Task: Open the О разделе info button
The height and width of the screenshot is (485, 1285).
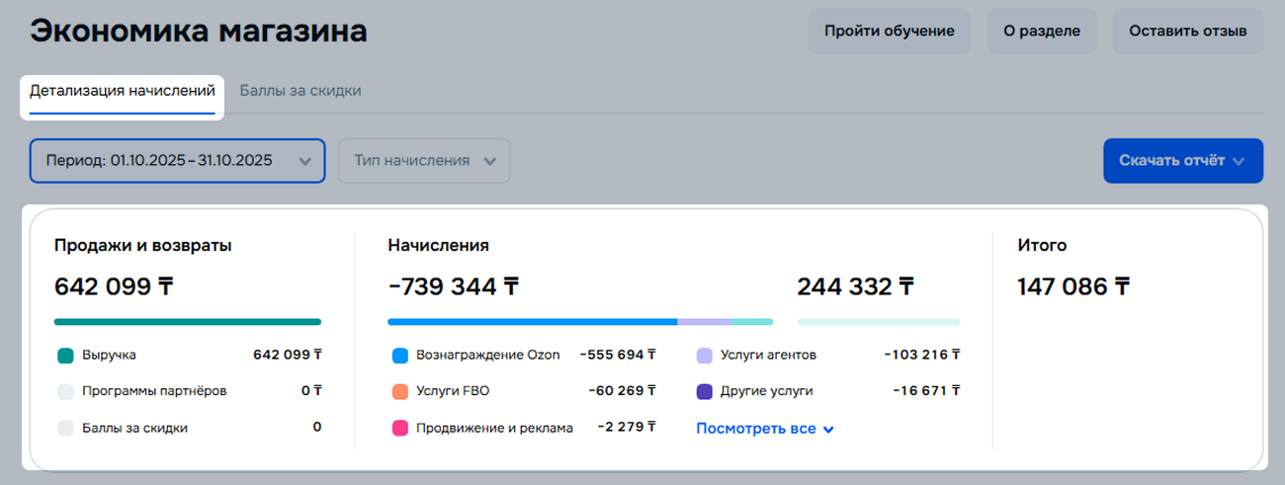Action: pos(1041,31)
